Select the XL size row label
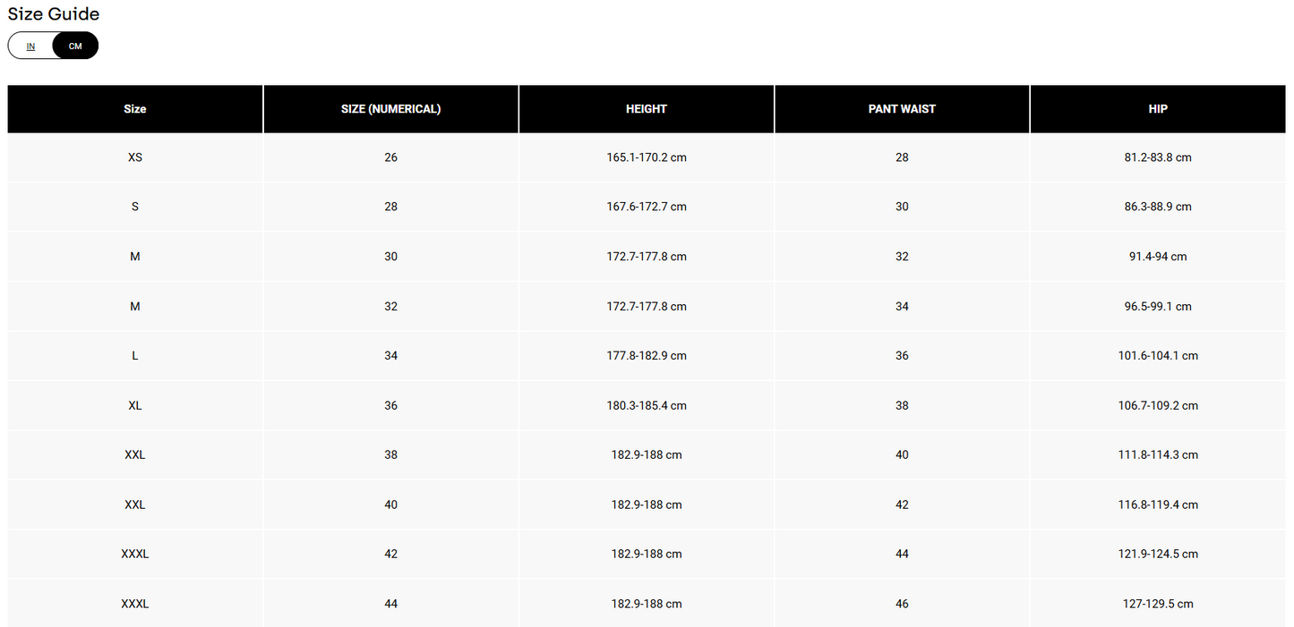This screenshot has width=1294, height=627. (x=135, y=406)
